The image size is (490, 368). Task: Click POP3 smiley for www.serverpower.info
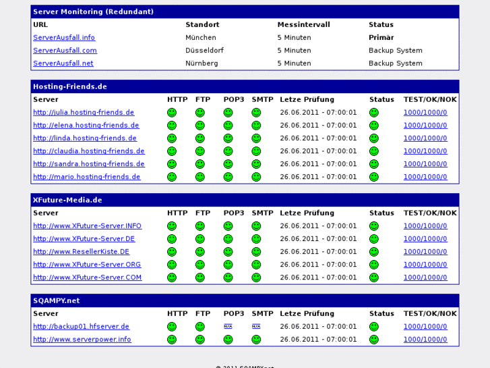click(228, 339)
